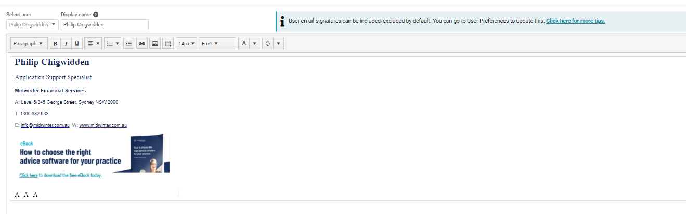The width and height of the screenshot is (686, 214).
Task: Click the info icon in the tip banner
Action: [282, 21]
